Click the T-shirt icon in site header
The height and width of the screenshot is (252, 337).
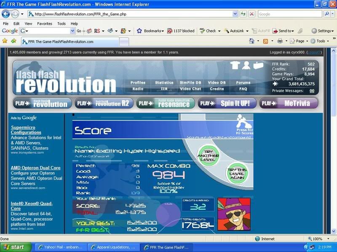pyautogui.click(x=235, y=65)
